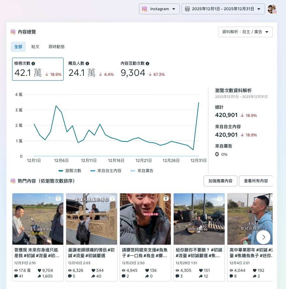Switch to the 限時動態 tab
286x289 pixels.
(57, 47)
